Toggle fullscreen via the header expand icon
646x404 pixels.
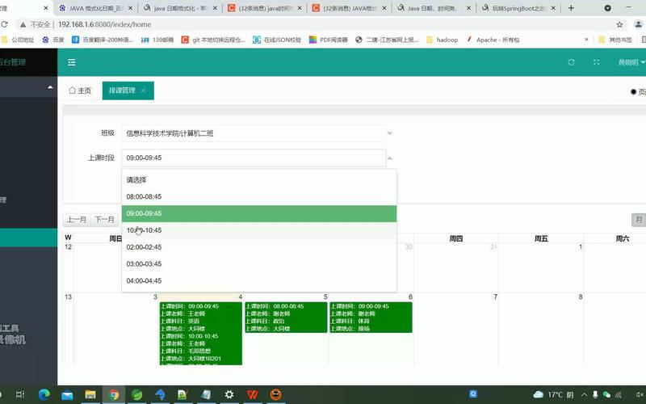(x=596, y=62)
